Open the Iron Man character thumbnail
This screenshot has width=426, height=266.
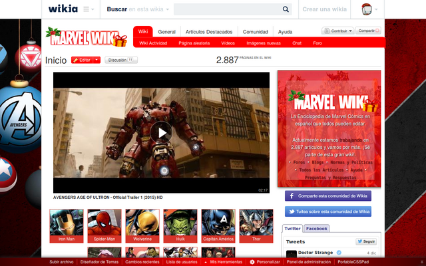pos(67,226)
